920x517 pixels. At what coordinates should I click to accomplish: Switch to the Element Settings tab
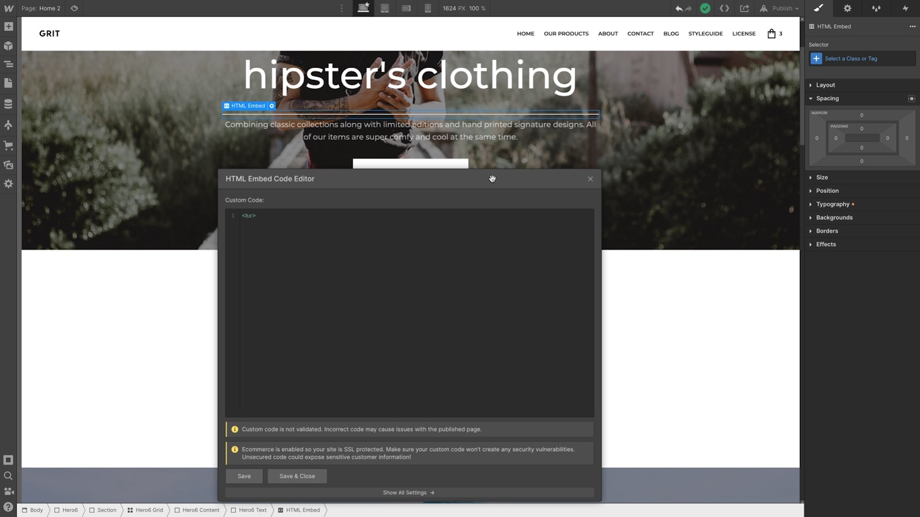[848, 8]
